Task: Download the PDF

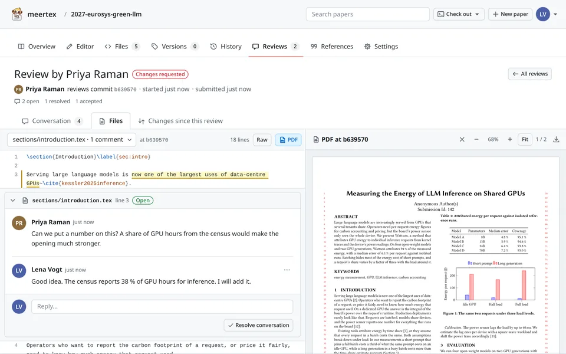Action: (556, 139)
